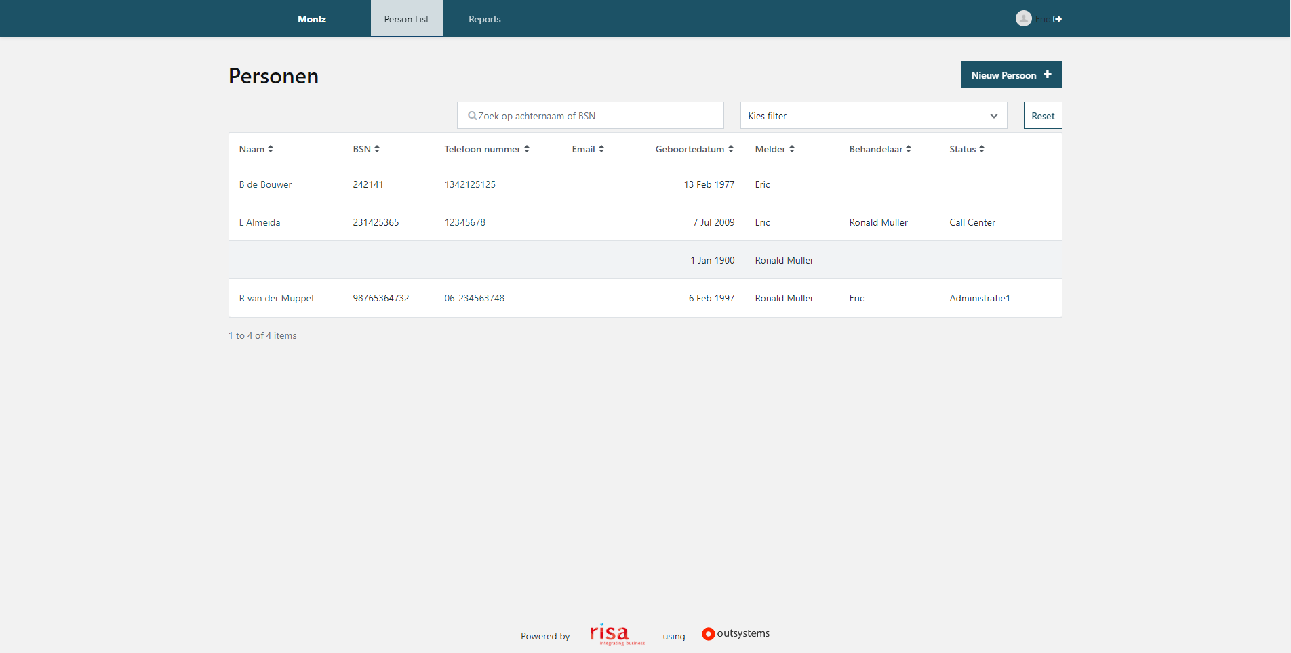Click the chevron of Kies filter
This screenshot has width=1291, height=653.
[994, 116]
